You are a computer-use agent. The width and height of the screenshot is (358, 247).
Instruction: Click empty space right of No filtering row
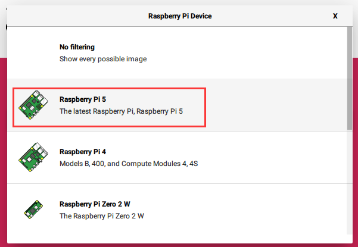(247, 53)
